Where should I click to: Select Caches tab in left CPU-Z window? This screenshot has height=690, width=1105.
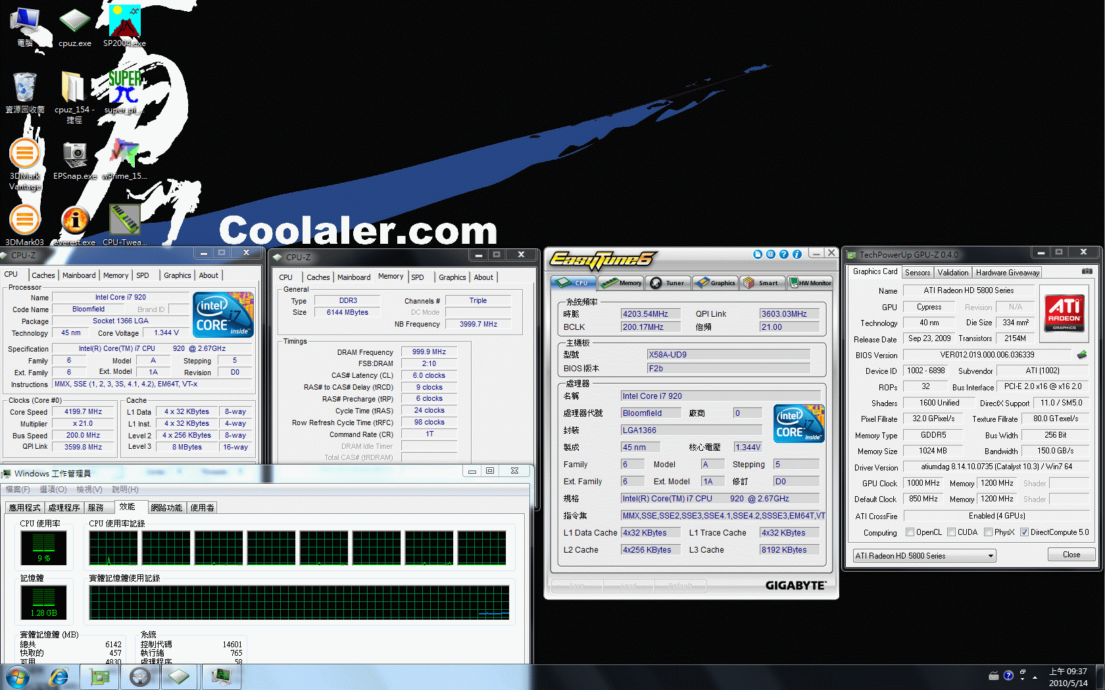pos(43,275)
